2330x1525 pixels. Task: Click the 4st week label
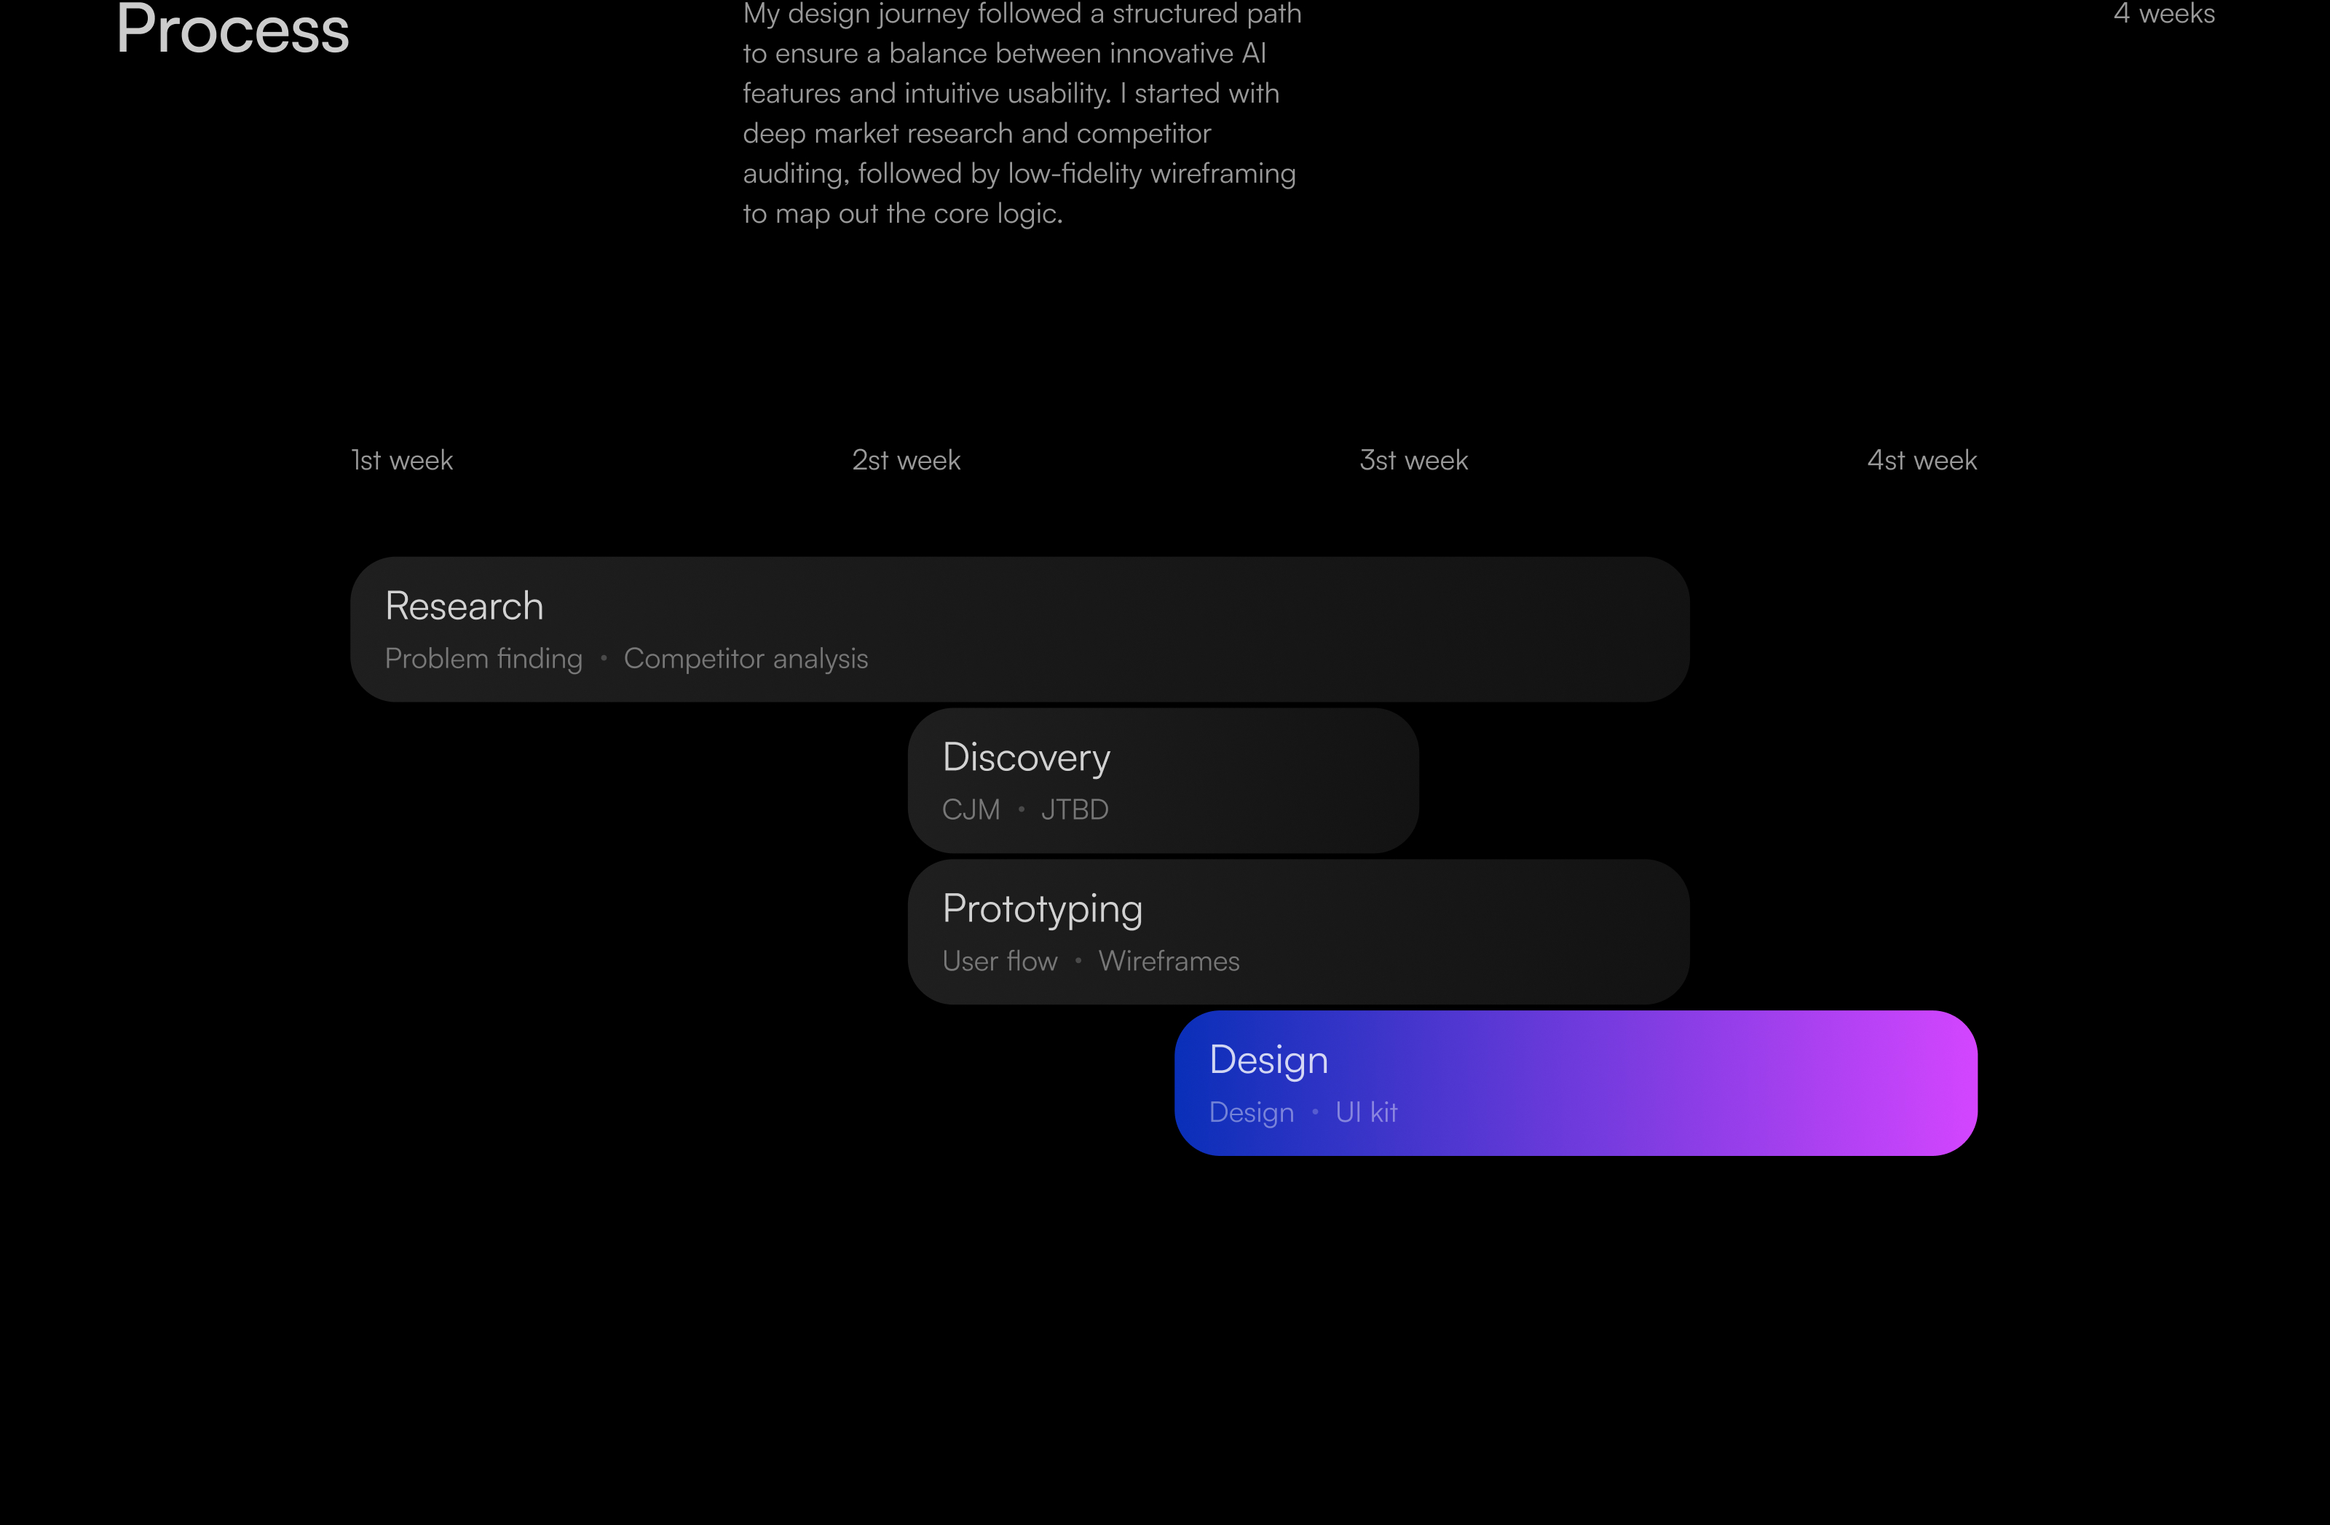(x=1921, y=459)
